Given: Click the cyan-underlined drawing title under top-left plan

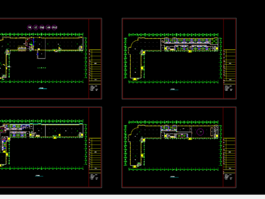Looking at the screenshot, I should pyautogui.click(x=43, y=88).
